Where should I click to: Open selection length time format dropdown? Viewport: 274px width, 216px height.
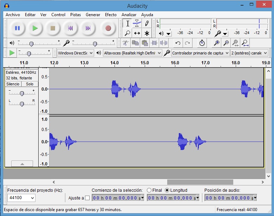(197, 198)
